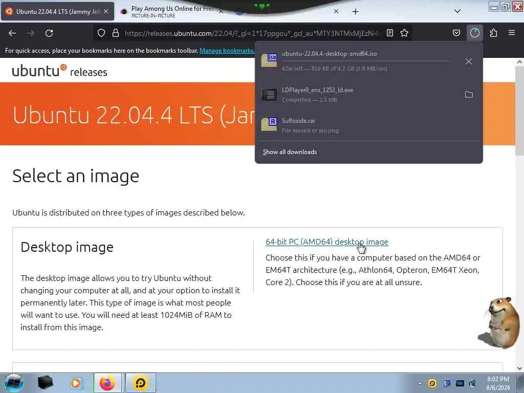
Task: Select the Sulfoxide.rar download entry name
Action: pos(298,121)
